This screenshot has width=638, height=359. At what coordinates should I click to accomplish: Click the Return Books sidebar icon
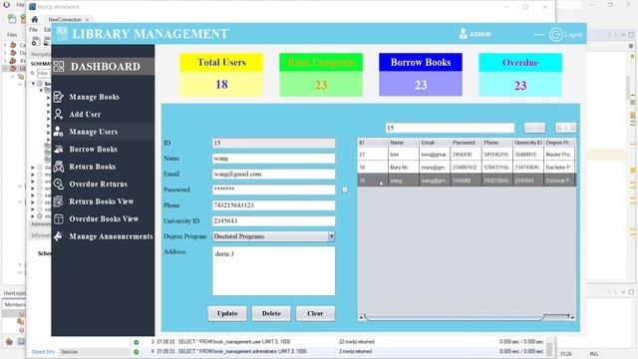pos(59,167)
